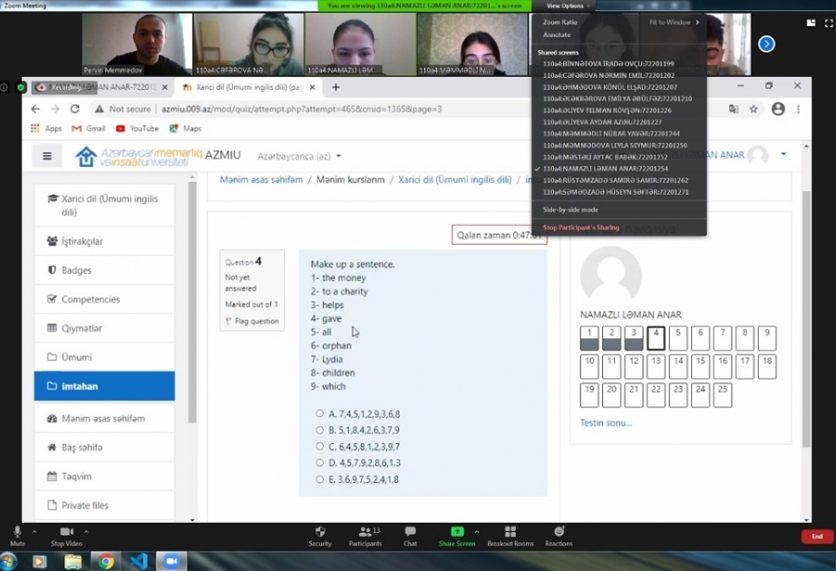Open imtahan in sidebar
Image resolution: width=836 pixels, height=571 pixels.
click(x=104, y=386)
